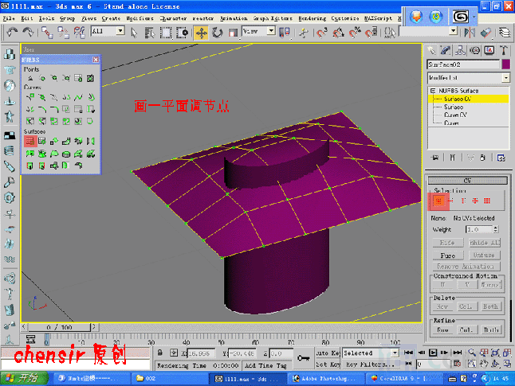Click All CVs selection mode
The image size is (515, 386).
pos(487,201)
